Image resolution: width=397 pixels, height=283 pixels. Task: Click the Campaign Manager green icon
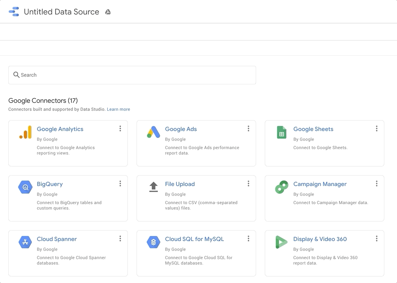281,187
